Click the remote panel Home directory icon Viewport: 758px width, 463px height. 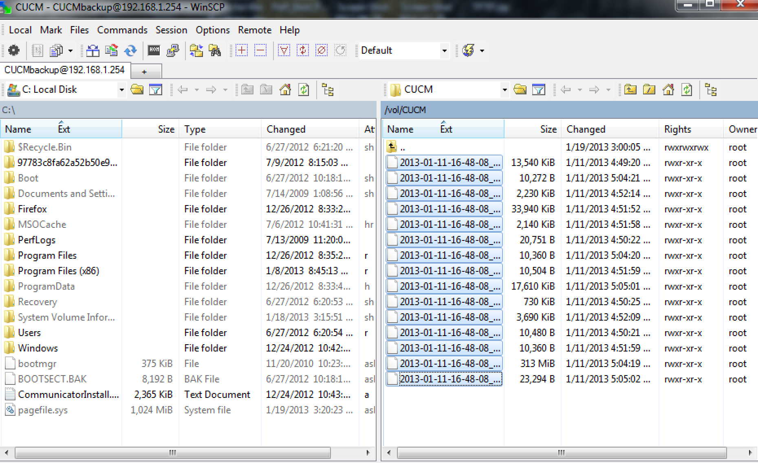(668, 90)
